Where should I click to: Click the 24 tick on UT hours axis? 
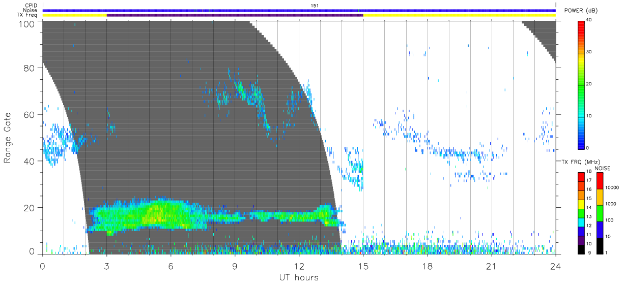pyautogui.click(x=555, y=266)
